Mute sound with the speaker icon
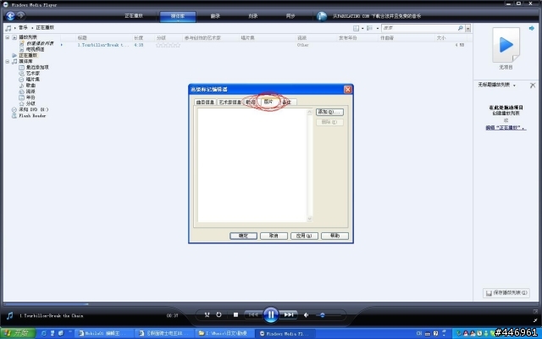 point(307,315)
